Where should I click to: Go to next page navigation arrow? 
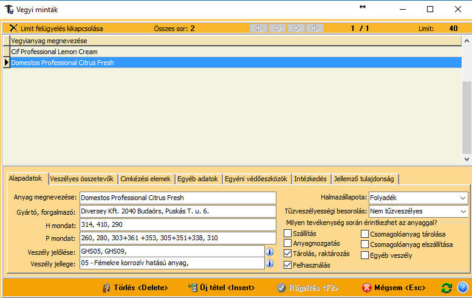coord(296,29)
